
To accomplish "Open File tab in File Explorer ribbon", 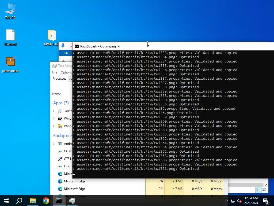I will coord(66,53).
